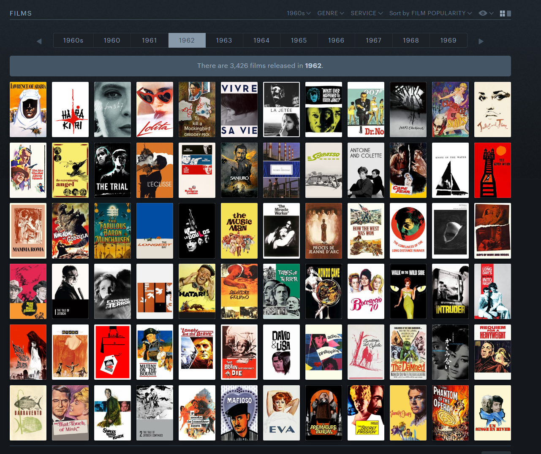Click the next decade arrow icon
Image resolution: width=541 pixels, height=454 pixels.
(481, 41)
